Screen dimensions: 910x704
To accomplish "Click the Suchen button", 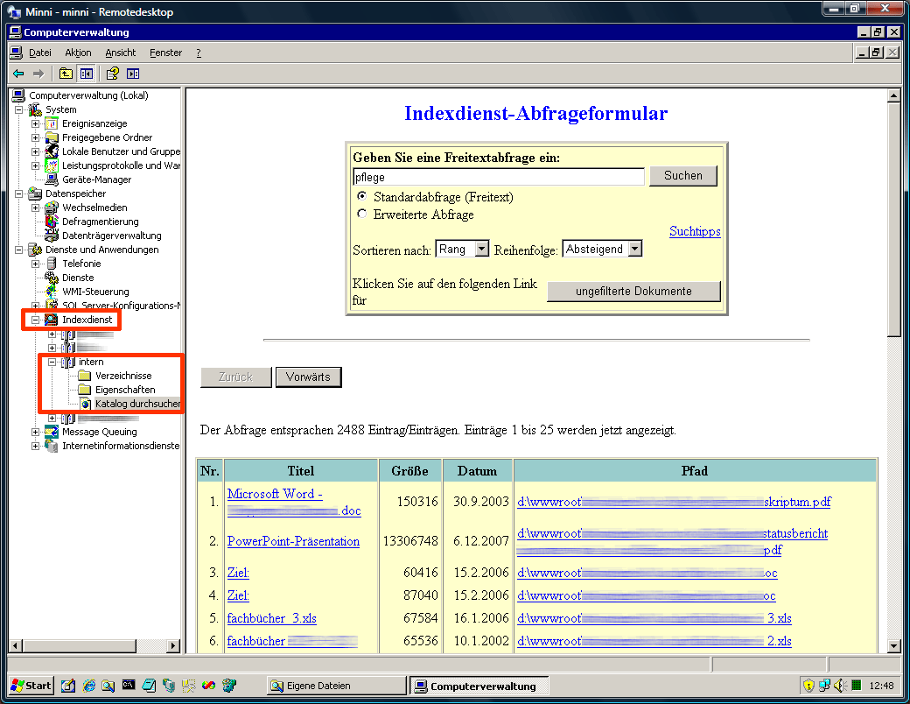I will pyautogui.click(x=682, y=176).
